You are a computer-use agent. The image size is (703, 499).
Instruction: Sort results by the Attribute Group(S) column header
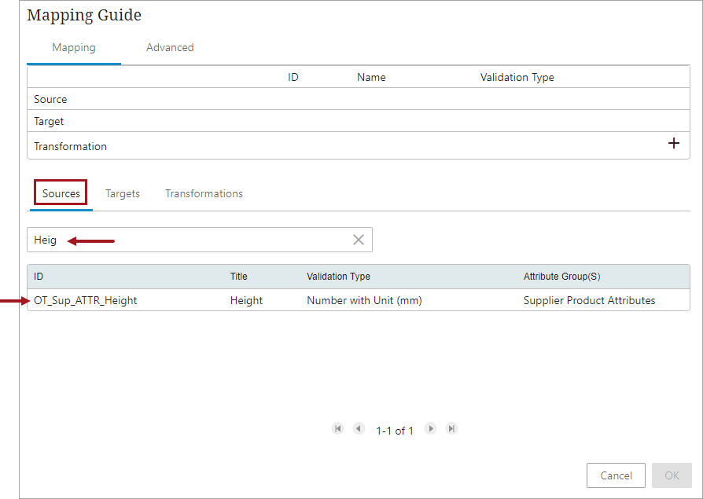(561, 277)
